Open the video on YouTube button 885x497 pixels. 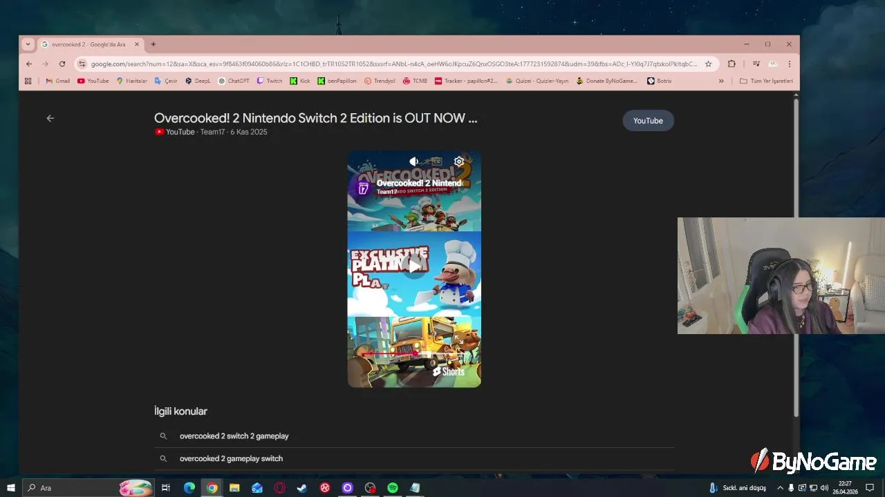[x=648, y=121]
